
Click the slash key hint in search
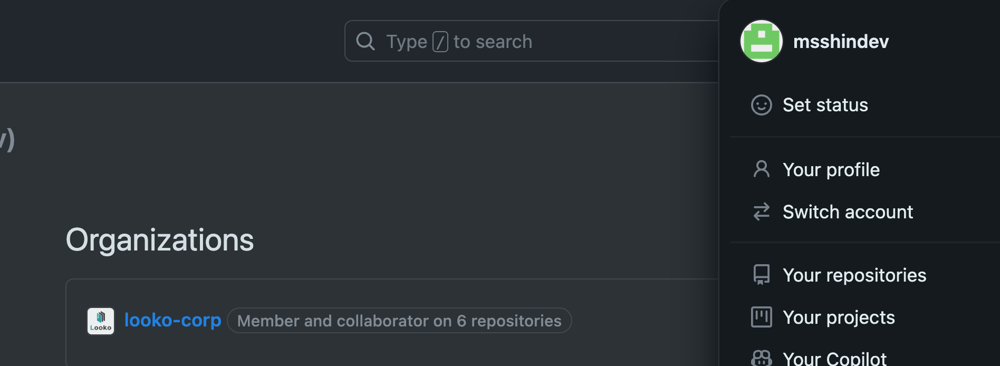point(440,42)
